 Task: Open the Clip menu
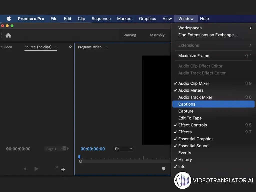click(81, 19)
